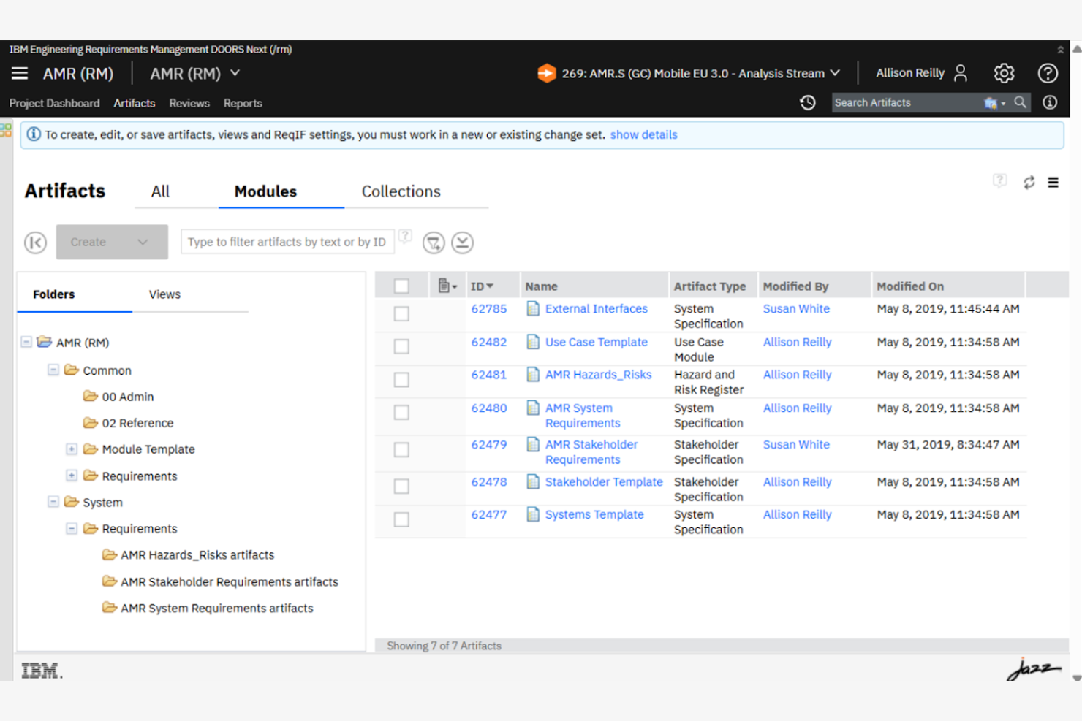Open the column display options dropdown
The height and width of the screenshot is (721, 1082).
[447, 286]
